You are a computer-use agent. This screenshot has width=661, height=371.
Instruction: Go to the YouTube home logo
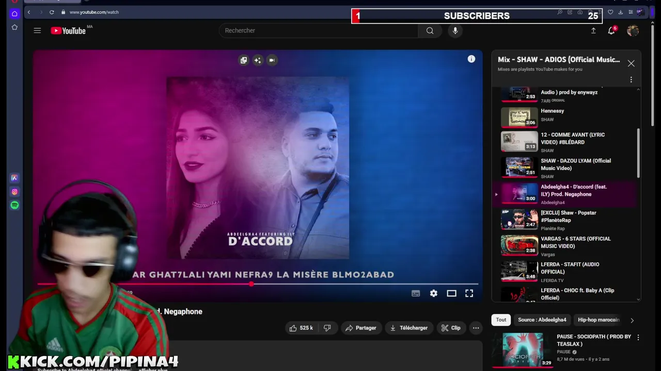[68, 31]
